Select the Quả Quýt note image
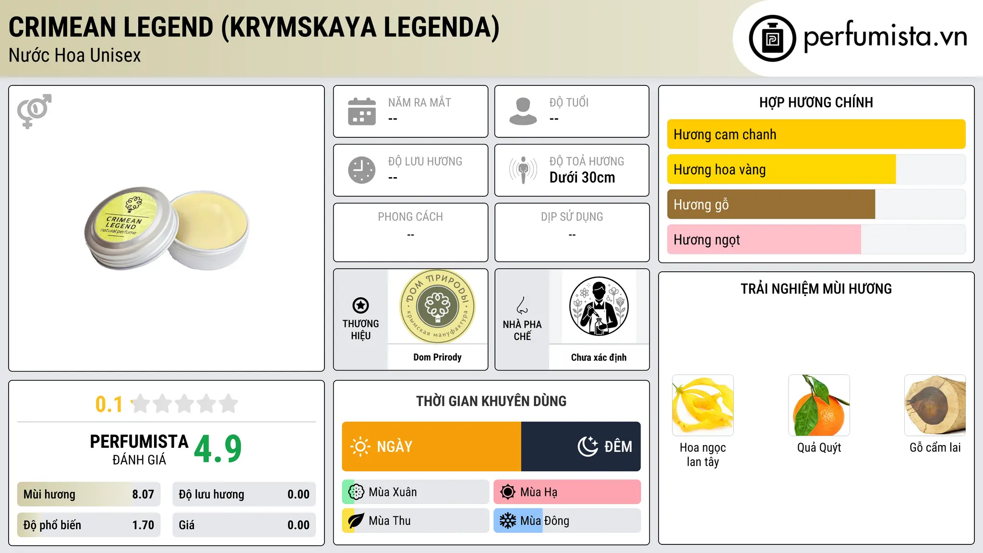983x553 pixels. pos(819,405)
